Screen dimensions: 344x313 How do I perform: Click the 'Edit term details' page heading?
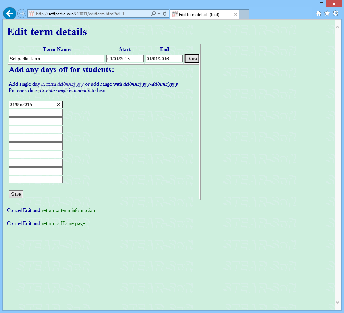click(47, 32)
